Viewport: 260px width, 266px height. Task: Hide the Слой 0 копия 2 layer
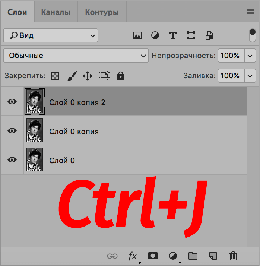[12, 102]
